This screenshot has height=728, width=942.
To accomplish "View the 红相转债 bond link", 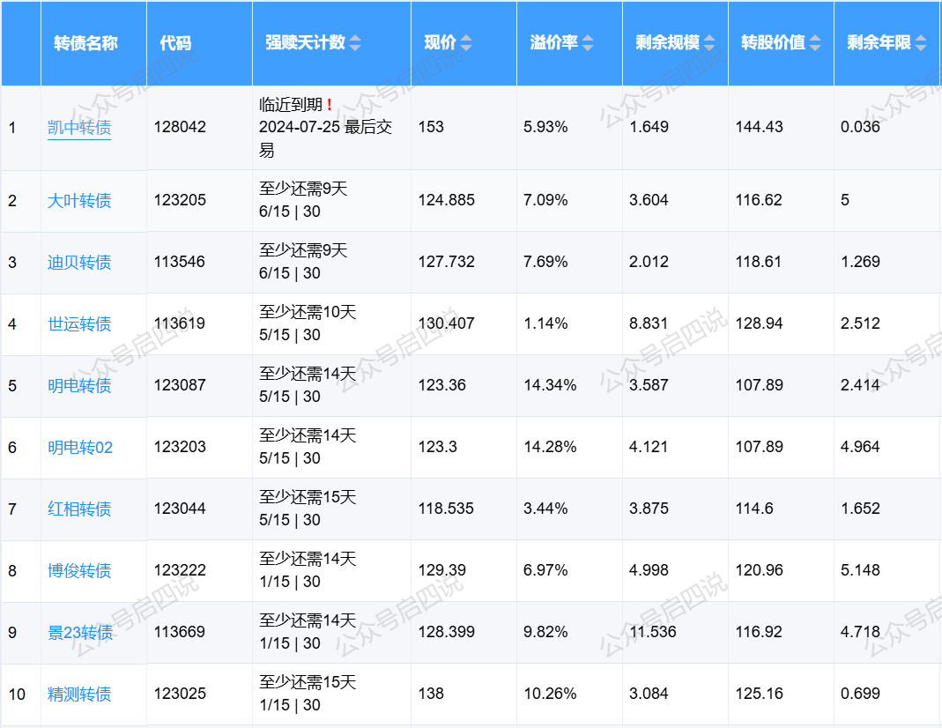I will click(x=79, y=509).
